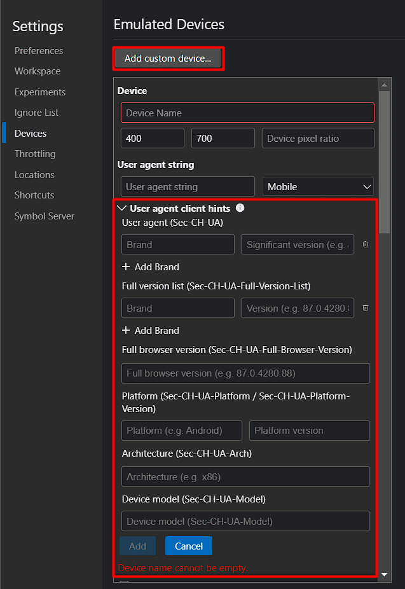Open the Mobile device type dropdown
Viewport: 405px width, 589px height.
(318, 187)
